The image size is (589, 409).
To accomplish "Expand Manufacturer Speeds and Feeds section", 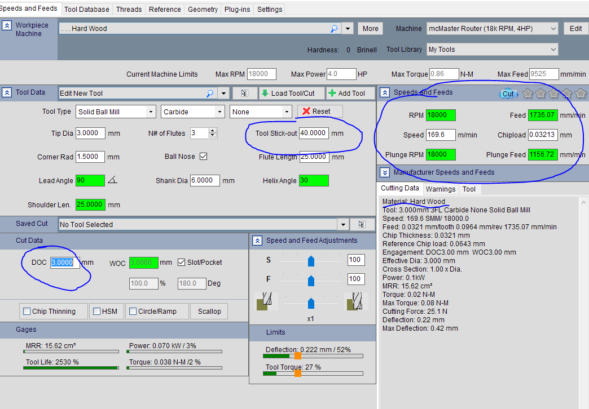I will click(385, 172).
